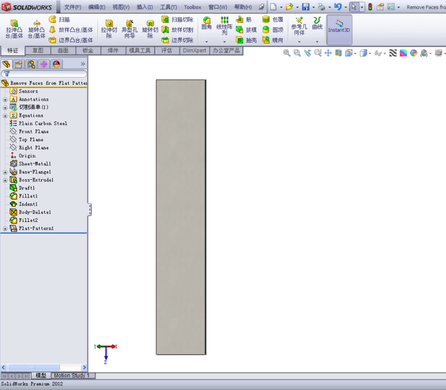Image resolution: width=446 pixels, height=390 pixels.
Task: Expand the Equations tree node
Action: [5, 116]
